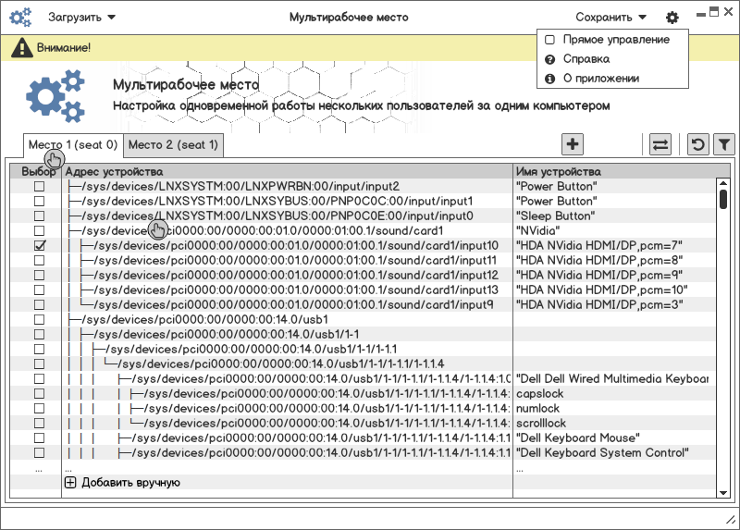Click the warning triangle icon
Viewport: 740px width, 530px height.
21,47
